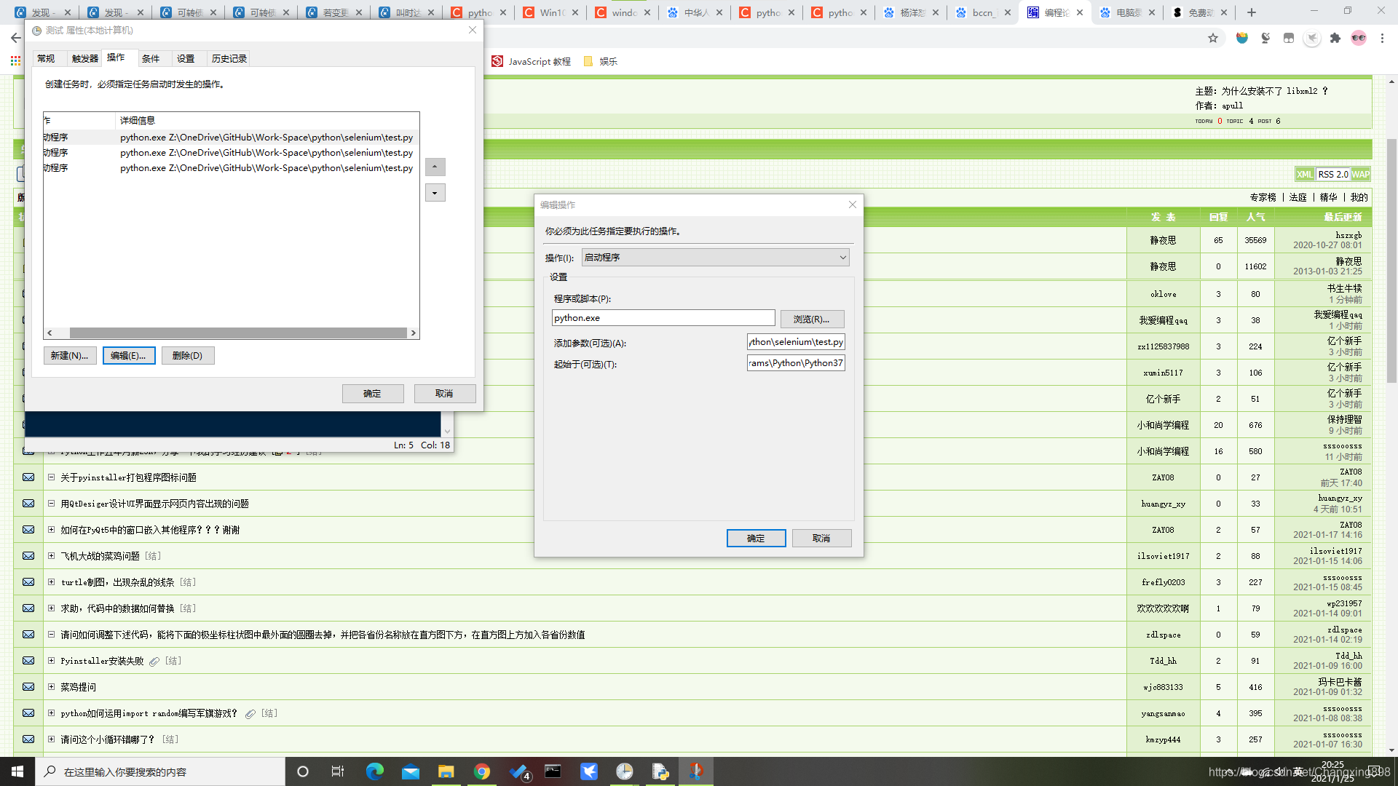Click the satellite dish extension icon

1265,38
